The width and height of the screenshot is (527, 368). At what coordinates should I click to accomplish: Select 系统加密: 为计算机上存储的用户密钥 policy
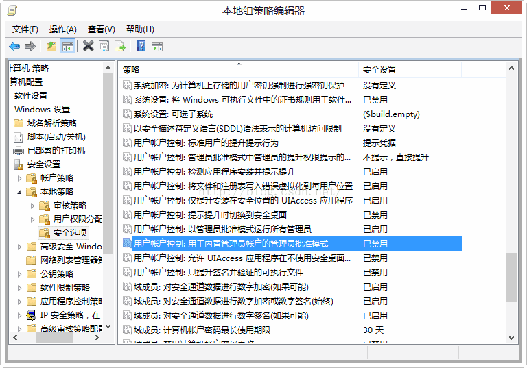pyautogui.click(x=239, y=85)
